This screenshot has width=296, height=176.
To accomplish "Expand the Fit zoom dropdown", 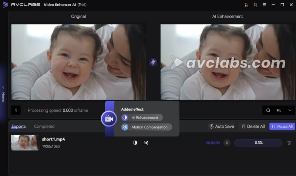I will tap(290, 110).
